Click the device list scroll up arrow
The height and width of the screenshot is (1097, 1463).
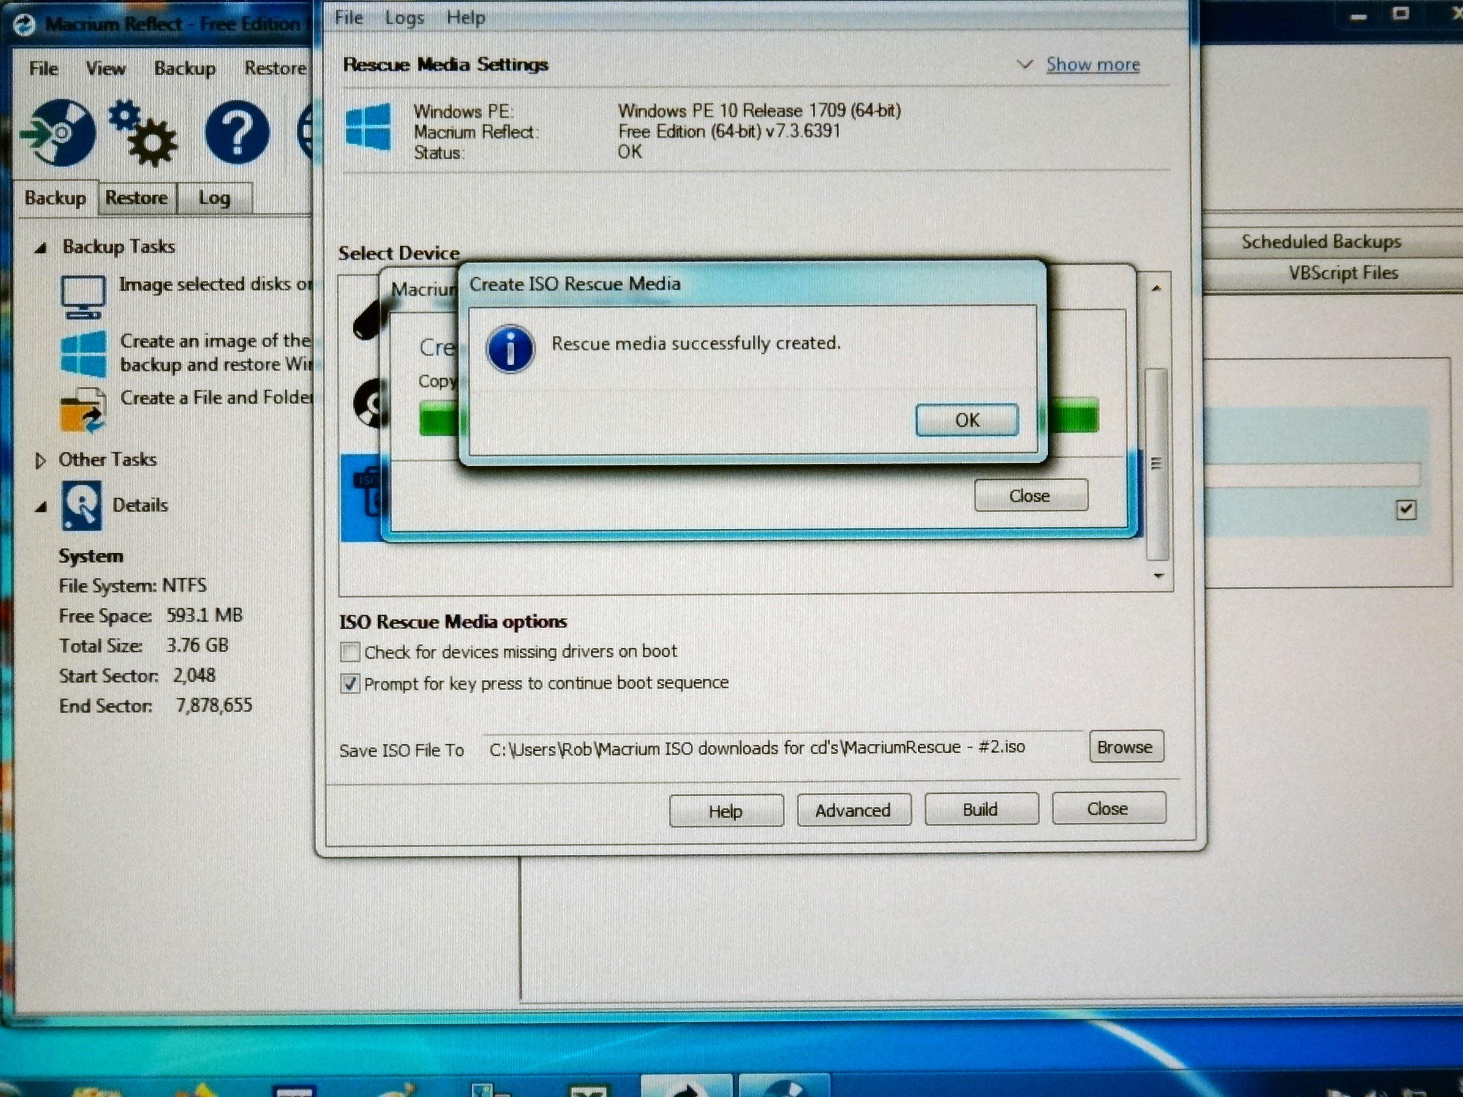[x=1156, y=288]
